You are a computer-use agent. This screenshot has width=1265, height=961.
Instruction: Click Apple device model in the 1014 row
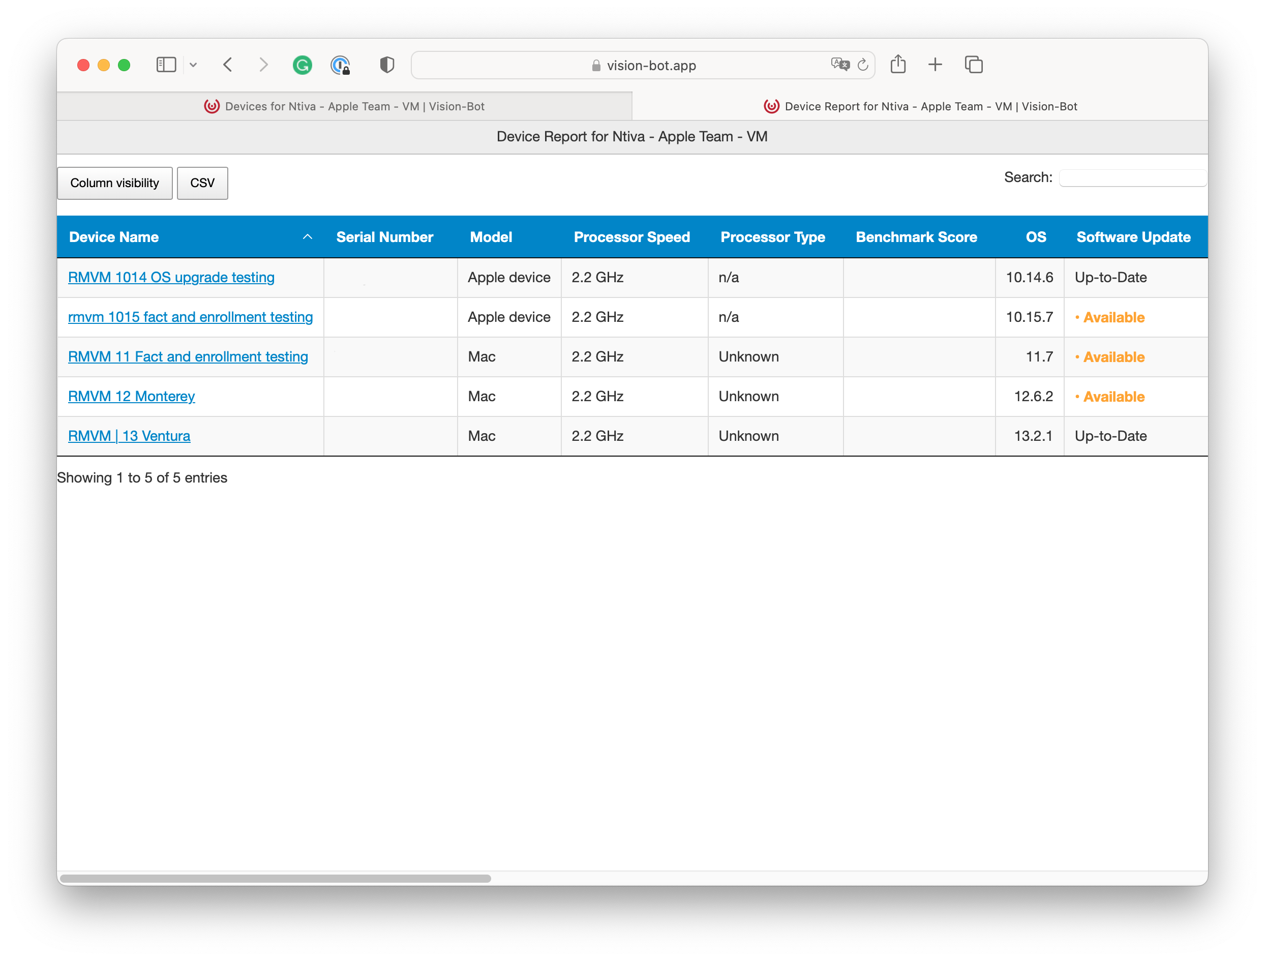pos(509,278)
